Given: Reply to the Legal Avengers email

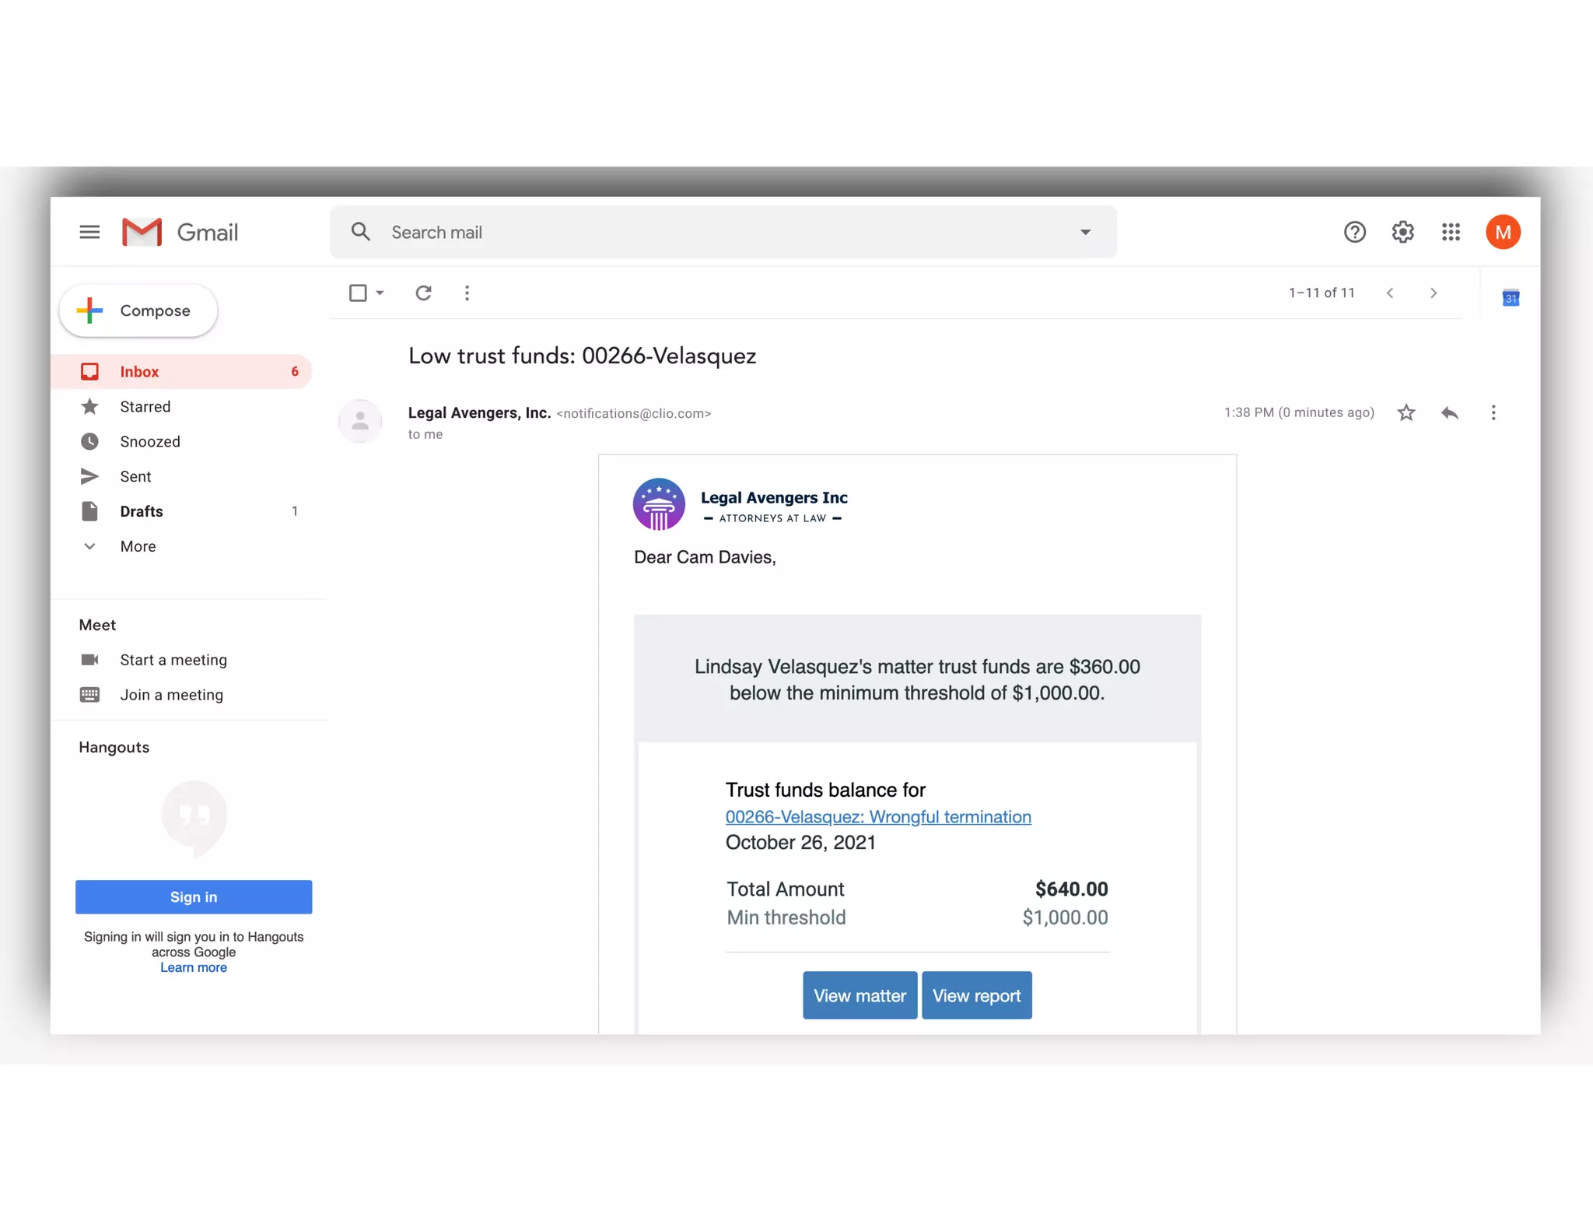Looking at the screenshot, I should click(x=1449, y=412).
